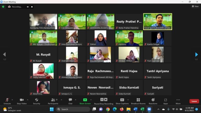Select Yuni Hasnidar video tile
The image size is (201, 113).
(x=158, y=55)
